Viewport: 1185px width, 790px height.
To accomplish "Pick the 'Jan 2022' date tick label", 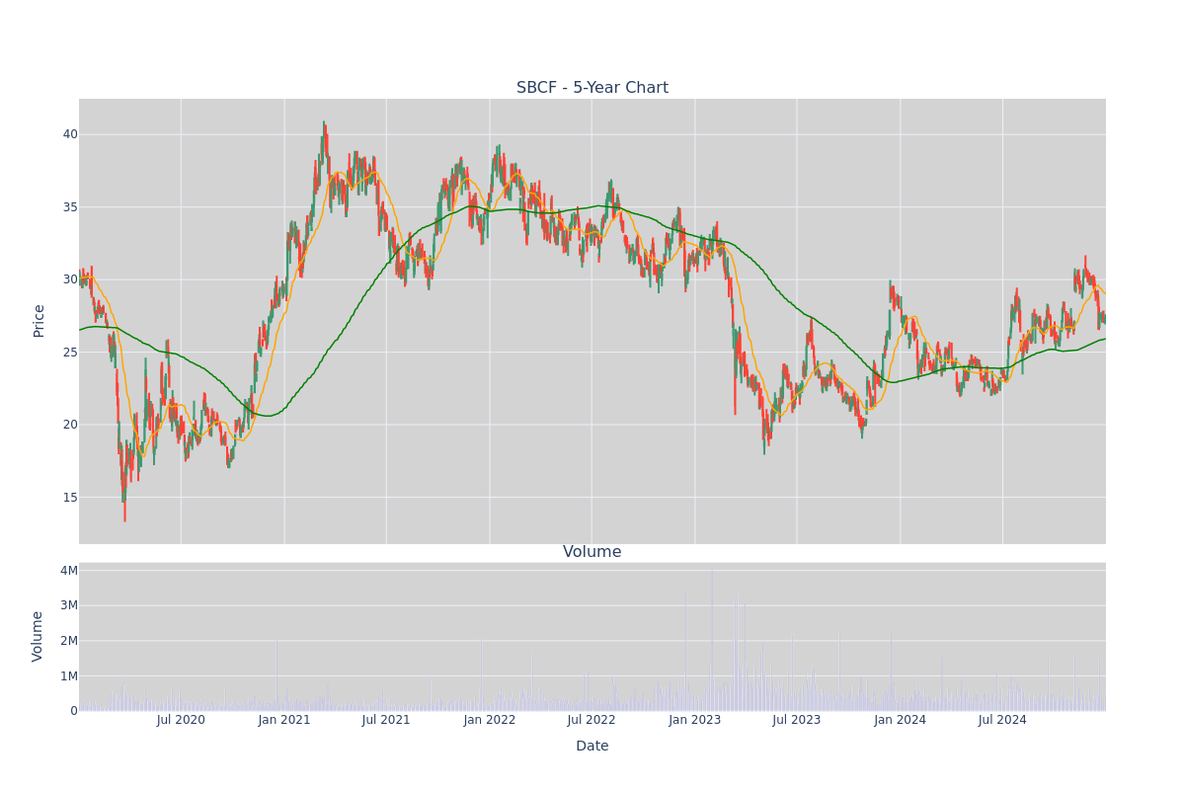I will click(x=490, y=720).
